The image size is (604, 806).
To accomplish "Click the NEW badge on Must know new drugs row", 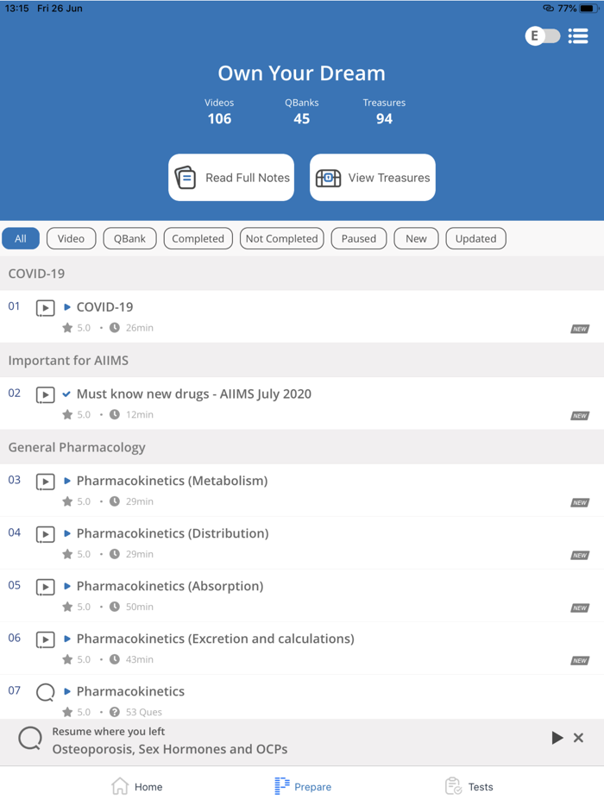I will pos(580,416).
